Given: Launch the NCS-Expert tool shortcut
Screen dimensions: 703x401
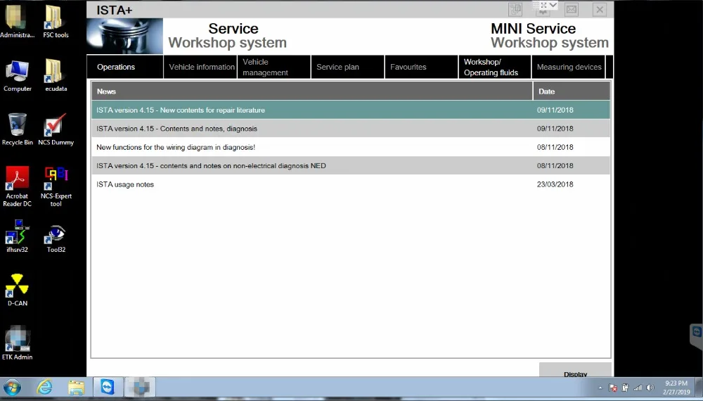Looking at the screenshot, I should pyautogui.click(x=56, y=186).
